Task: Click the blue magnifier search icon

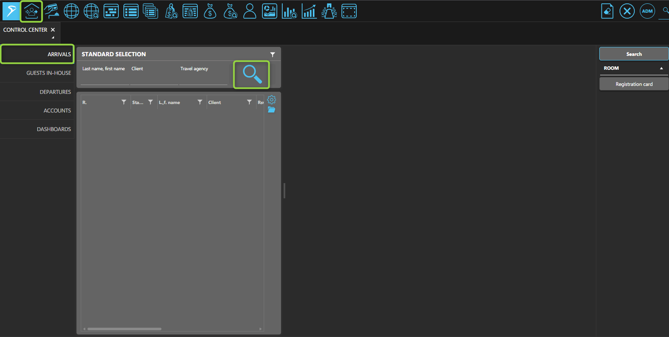Action: [x=252, y=74]
